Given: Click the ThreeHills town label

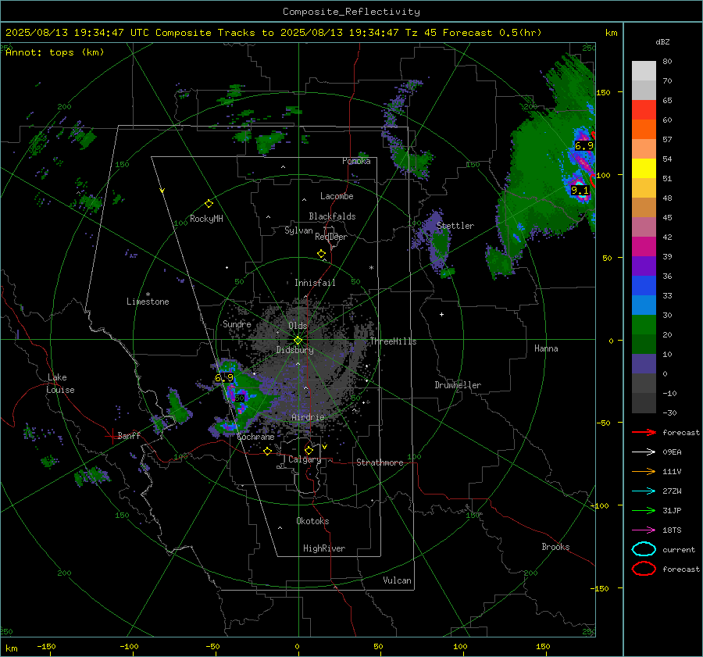Looking at the screenshot, I should point(393,341).
